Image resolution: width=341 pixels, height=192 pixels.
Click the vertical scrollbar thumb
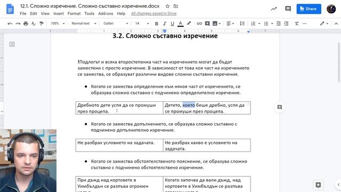339,62
